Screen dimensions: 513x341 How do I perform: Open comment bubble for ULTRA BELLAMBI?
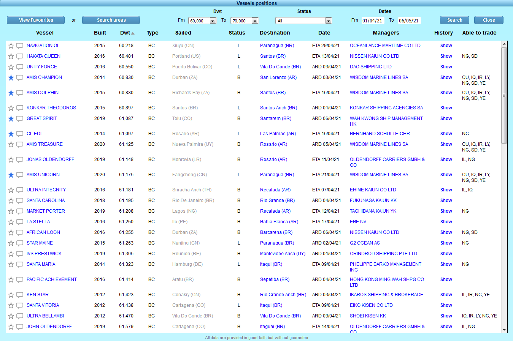click(20, 316)
